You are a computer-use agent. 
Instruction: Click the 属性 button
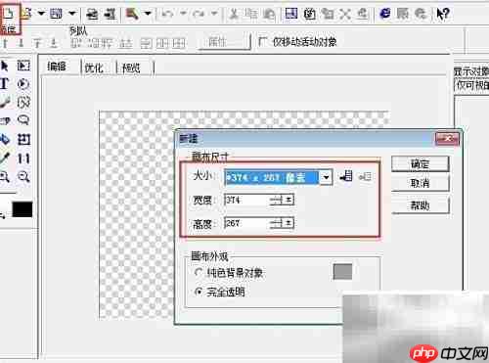(x=224, y=41)
